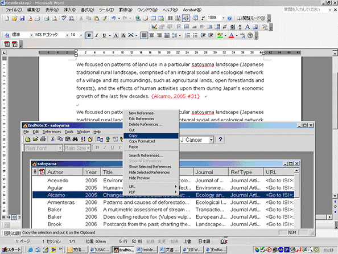
Task: Click Word's increase indent icon
Action: pos(211,35)
